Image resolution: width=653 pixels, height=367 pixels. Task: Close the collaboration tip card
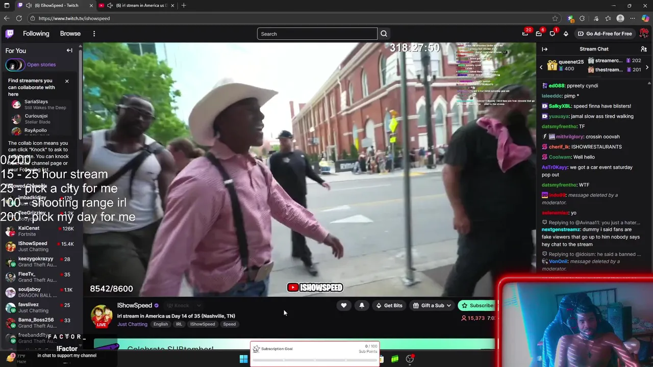(67, 81)
